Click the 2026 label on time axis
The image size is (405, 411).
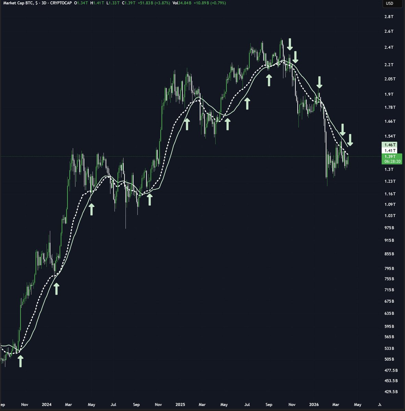[314, 404]
